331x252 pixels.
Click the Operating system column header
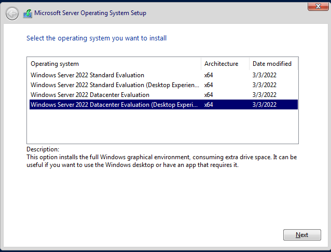coord(115,64)
